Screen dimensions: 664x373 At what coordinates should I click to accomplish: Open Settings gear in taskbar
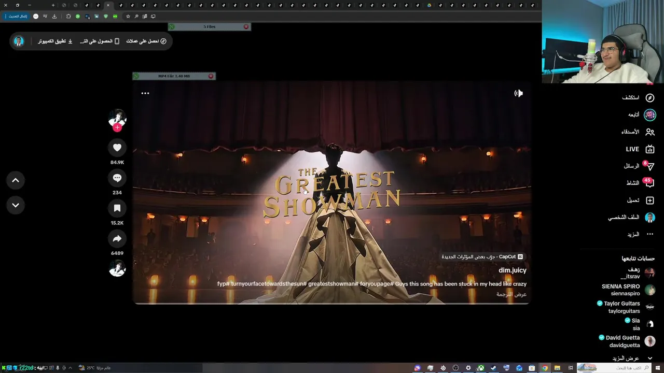[468, 368]
